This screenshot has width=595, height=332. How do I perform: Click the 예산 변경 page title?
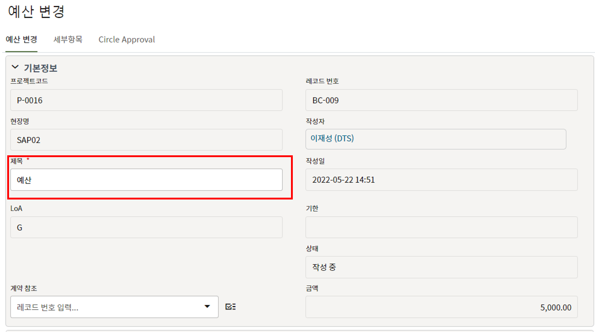[36, 12]
